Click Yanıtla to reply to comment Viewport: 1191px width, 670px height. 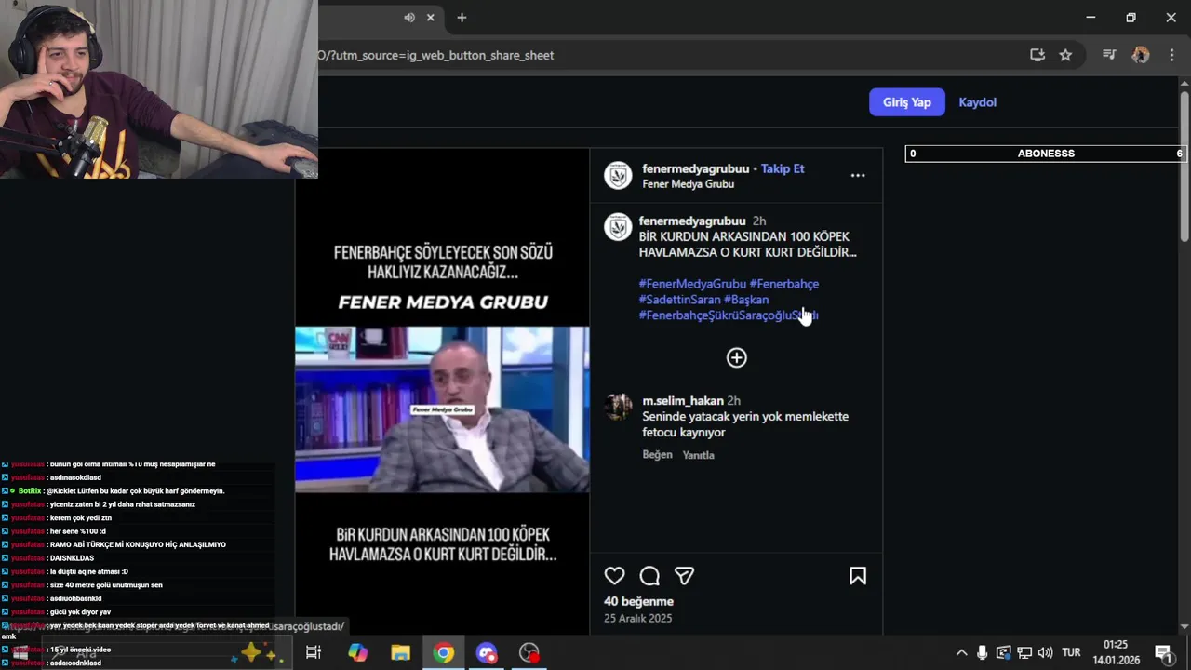(699, 455)
